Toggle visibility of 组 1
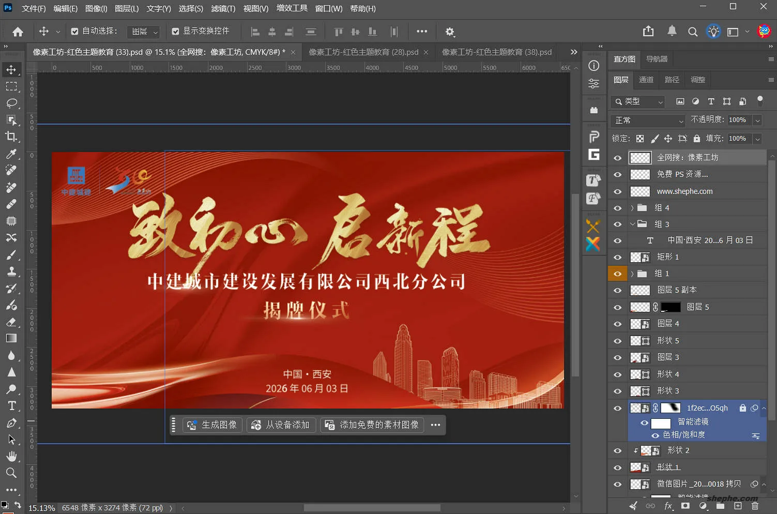This screenshot has width=777, height=514. [x=618, y=274]
